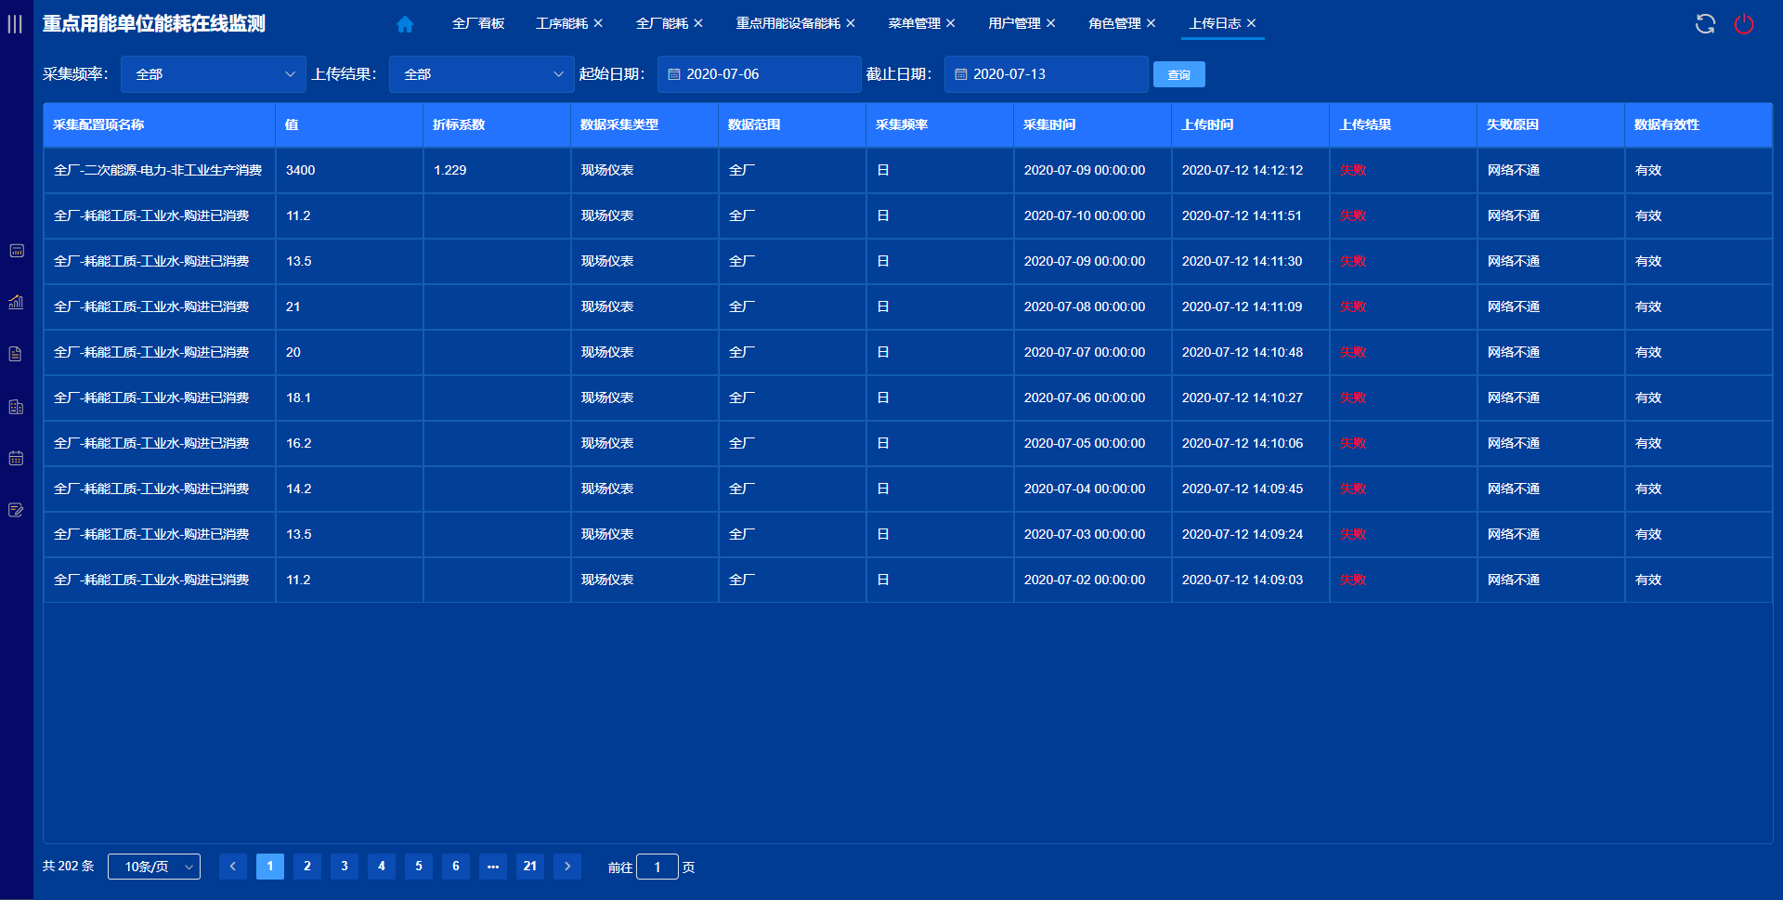
Task: Click the red power logout icon
Action: click(1744, 24)
